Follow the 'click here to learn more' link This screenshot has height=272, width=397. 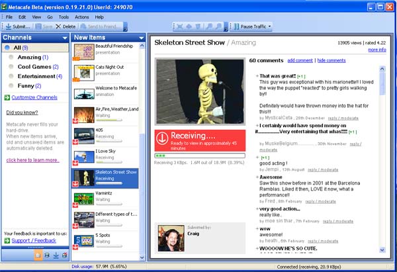pos(32,160)
